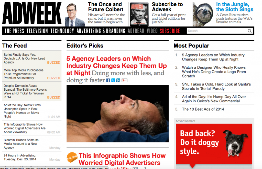Screen dimensions: 262x169
Task: Open the Adweek magazine cover thumbnail
Action: (x=139, y=14)
